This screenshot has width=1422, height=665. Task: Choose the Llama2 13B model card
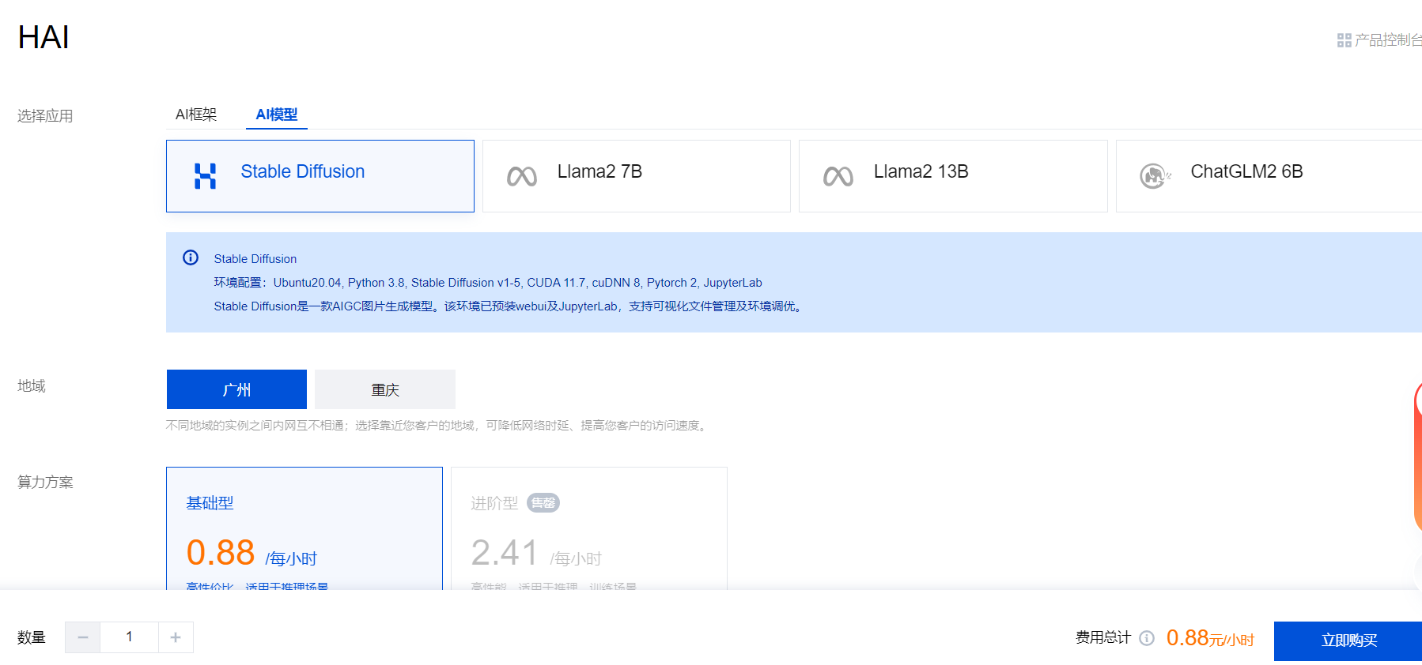[x=953, y=176]
